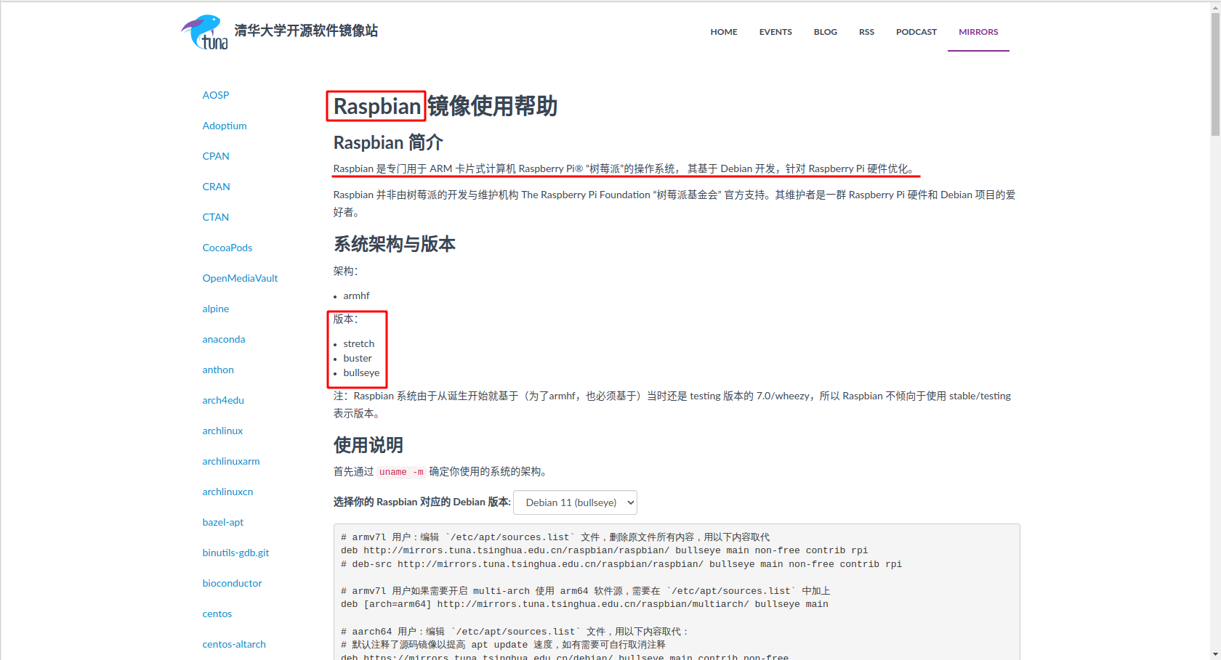Click the '系统架构与版本' heading
Viewport: 1221px width, 660px height.
pos(395,244)
